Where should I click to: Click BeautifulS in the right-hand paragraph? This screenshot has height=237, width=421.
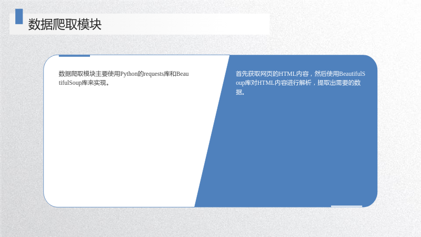tap(352, 74)
